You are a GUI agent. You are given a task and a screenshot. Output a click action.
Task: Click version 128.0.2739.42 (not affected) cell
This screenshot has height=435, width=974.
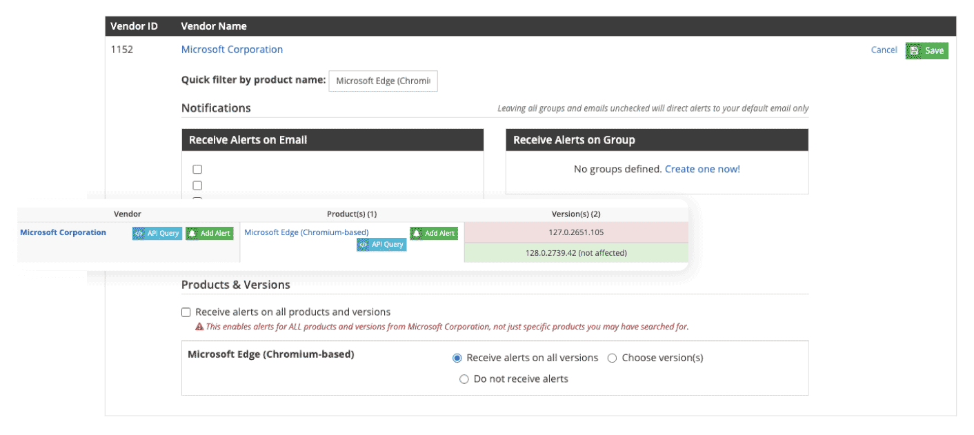pyautogui.click(x=577, y=253)
